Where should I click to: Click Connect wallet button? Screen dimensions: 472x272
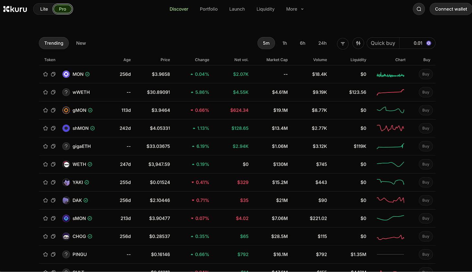[x=451, y=9]
